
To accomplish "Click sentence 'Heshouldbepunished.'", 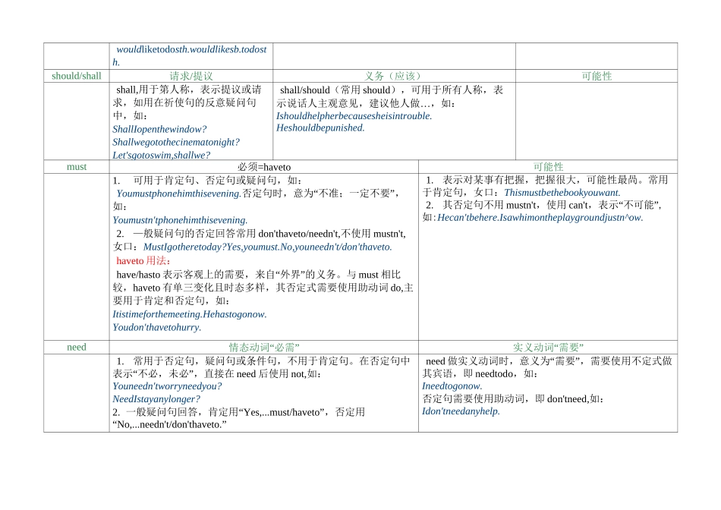I will click(320, 127).
